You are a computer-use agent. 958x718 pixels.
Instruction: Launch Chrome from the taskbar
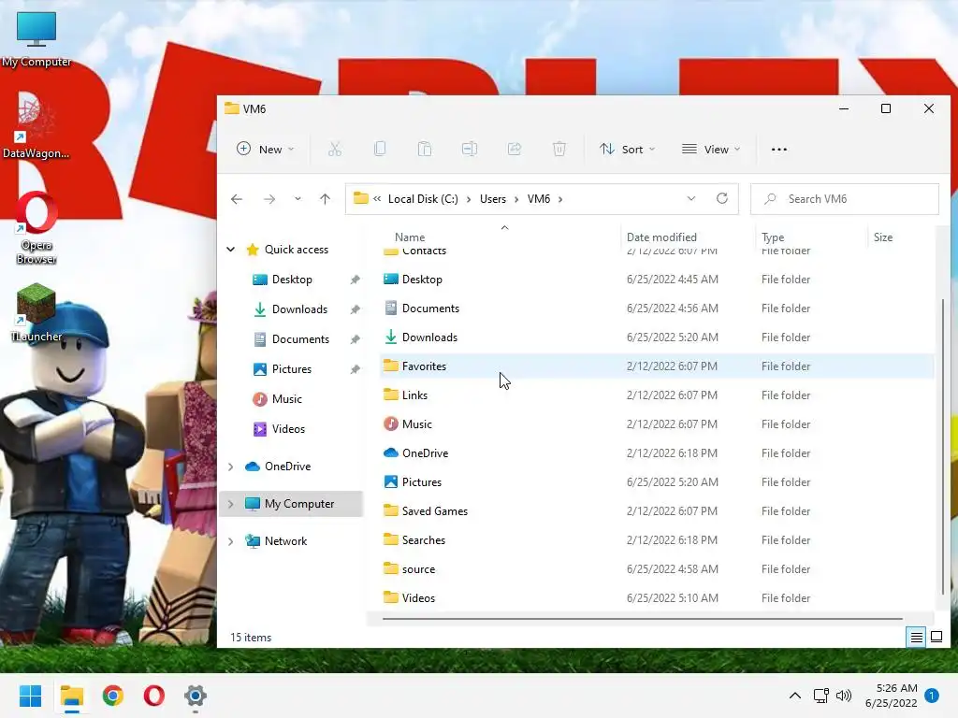pyautogui.click(x=113, y=696)
